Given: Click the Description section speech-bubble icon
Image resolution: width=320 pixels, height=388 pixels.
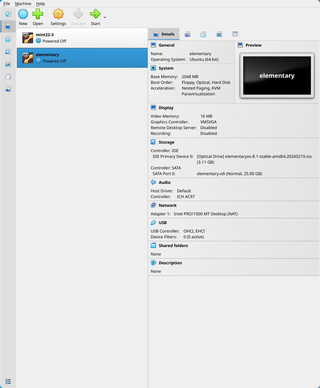Looking at the screenshot, I should (153, 263).
